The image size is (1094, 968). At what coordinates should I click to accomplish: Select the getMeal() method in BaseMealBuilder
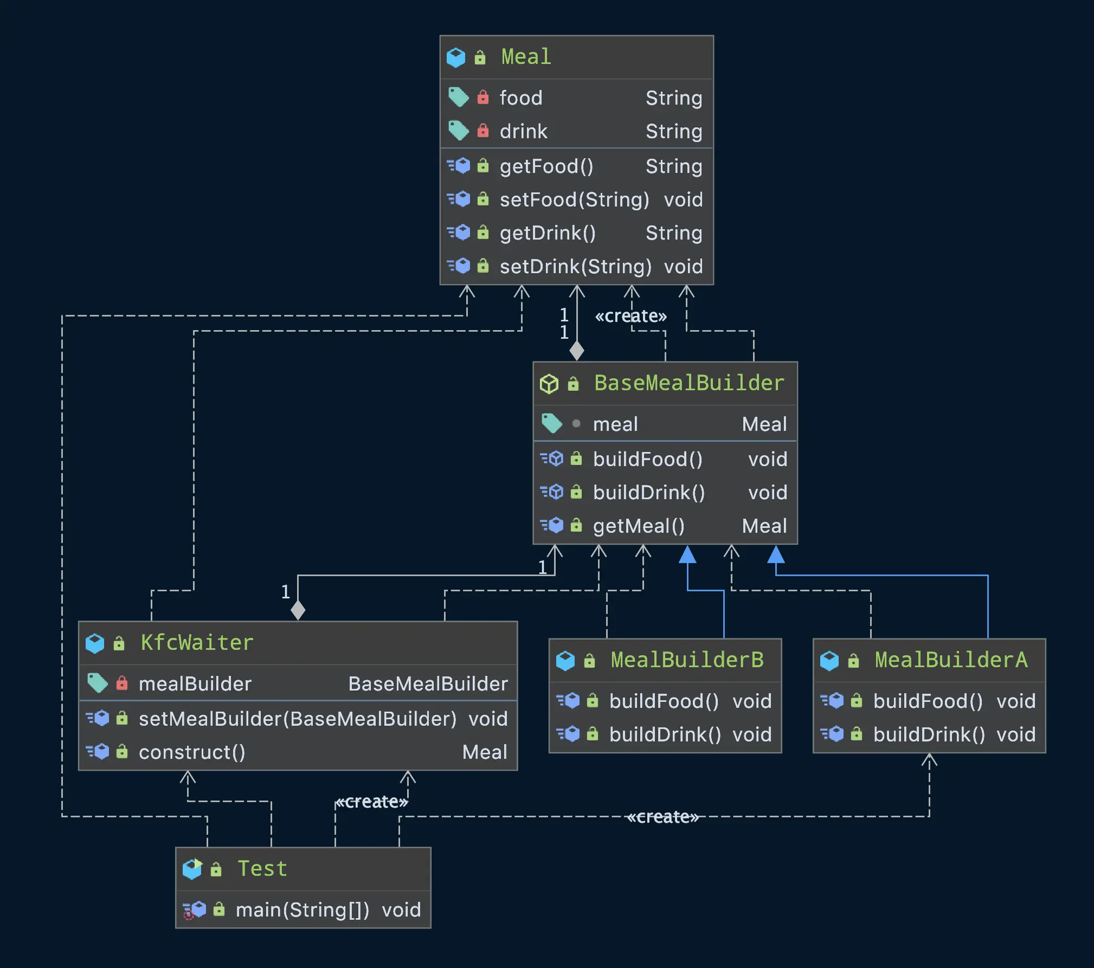[x=639, y=526]
